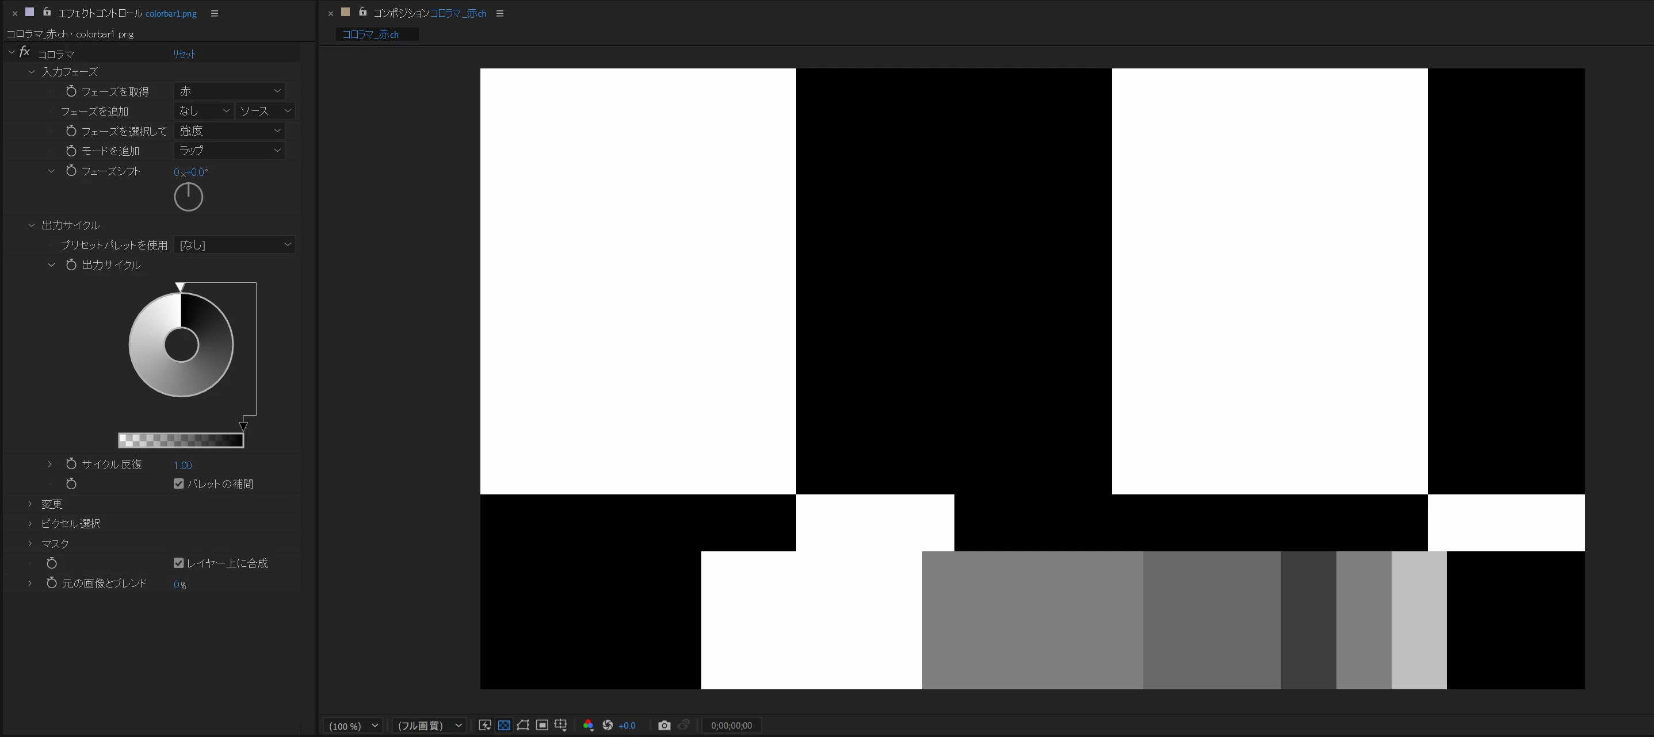1654x737 pixels.
Task: Open grid and guide options
Action: tap(560, 726)
